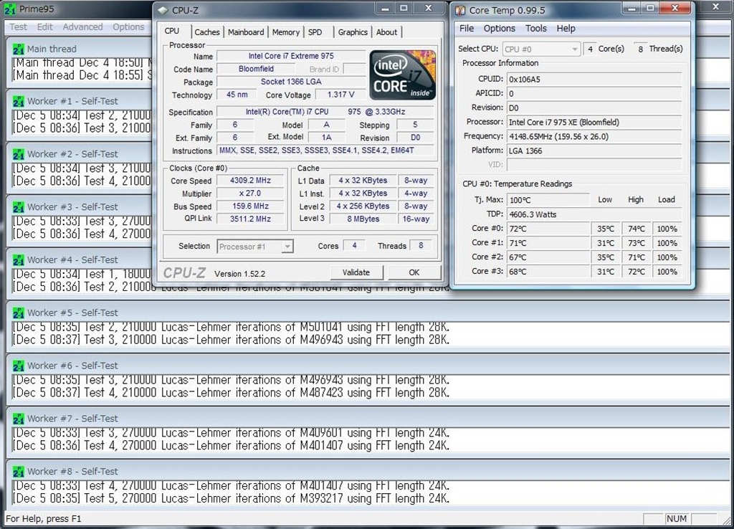Switch to the Caches tab in CPU-Z

207,32
